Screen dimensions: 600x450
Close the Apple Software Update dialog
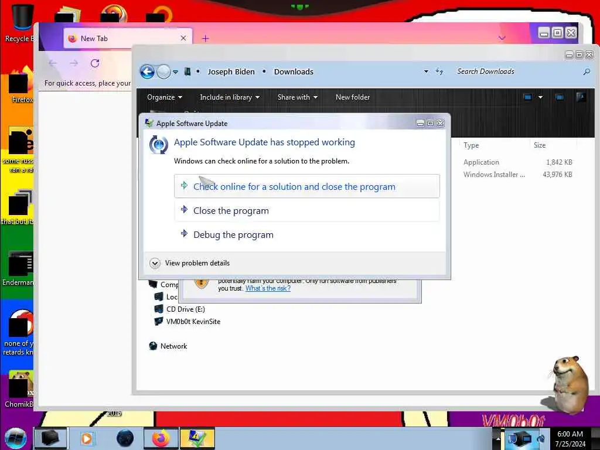coord(441,123)
